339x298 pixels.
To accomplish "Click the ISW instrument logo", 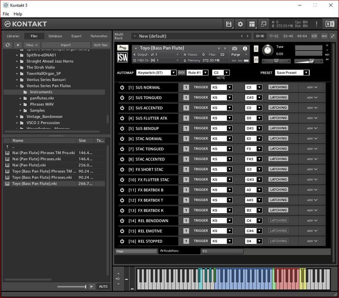I will (x=122, y=57).
